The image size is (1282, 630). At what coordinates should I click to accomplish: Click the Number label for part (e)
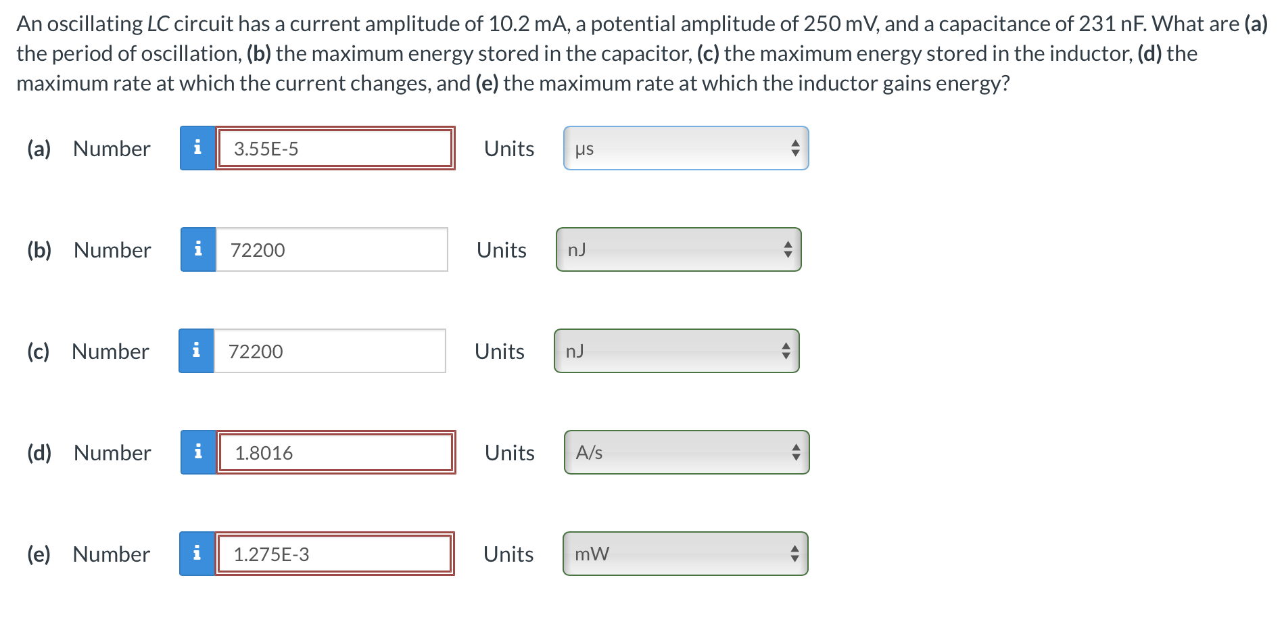click(111, 554)
